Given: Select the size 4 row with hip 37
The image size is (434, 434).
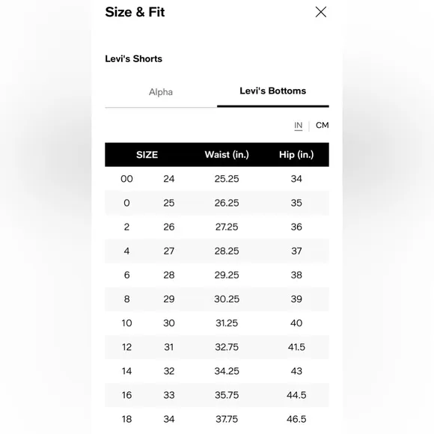Looking at the screenshot, I should point(217,251).
